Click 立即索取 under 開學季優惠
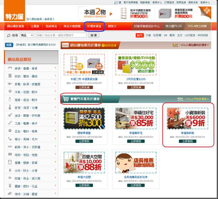 click(84, 141)
